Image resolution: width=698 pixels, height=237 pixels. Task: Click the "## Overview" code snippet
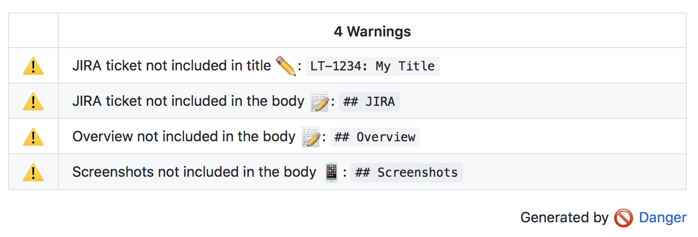[x=375, y=137]
